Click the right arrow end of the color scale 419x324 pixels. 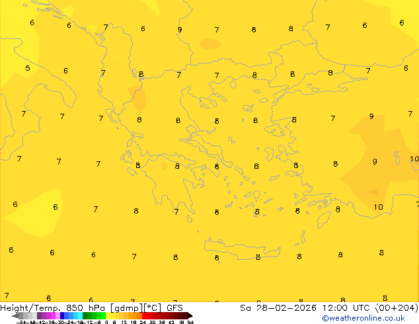coord(190,315)
